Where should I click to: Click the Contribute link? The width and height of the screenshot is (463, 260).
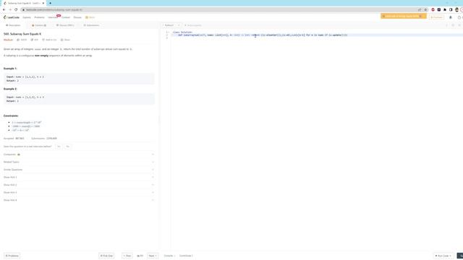click(x=185, y=256)
